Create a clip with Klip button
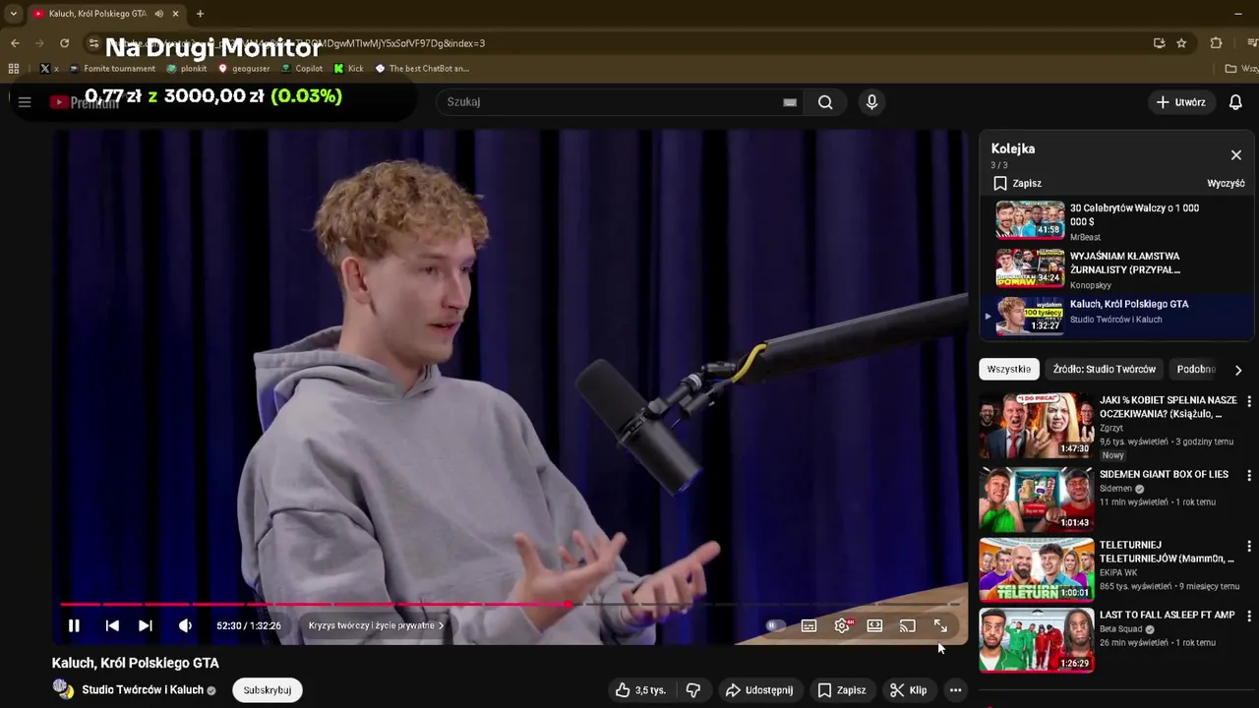Image resolution: width=1259 pixels, height=708 pixels. [909, 690]
